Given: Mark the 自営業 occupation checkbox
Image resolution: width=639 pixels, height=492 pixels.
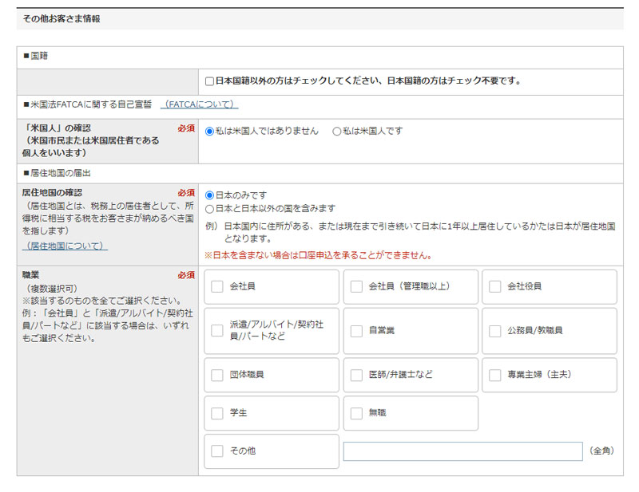Looking at the screenshot, I should tap(356, 331).
